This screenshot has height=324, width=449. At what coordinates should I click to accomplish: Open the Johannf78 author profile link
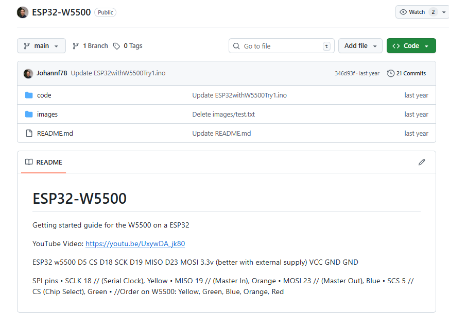pyautogui.click(x=51, y=73)
